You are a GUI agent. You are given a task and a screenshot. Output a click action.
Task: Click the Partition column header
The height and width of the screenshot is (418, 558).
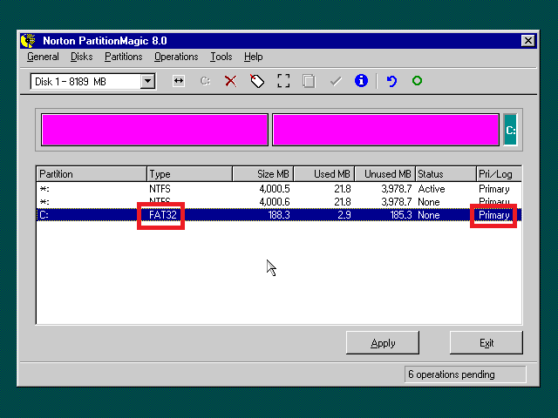[x=92, y=174]
